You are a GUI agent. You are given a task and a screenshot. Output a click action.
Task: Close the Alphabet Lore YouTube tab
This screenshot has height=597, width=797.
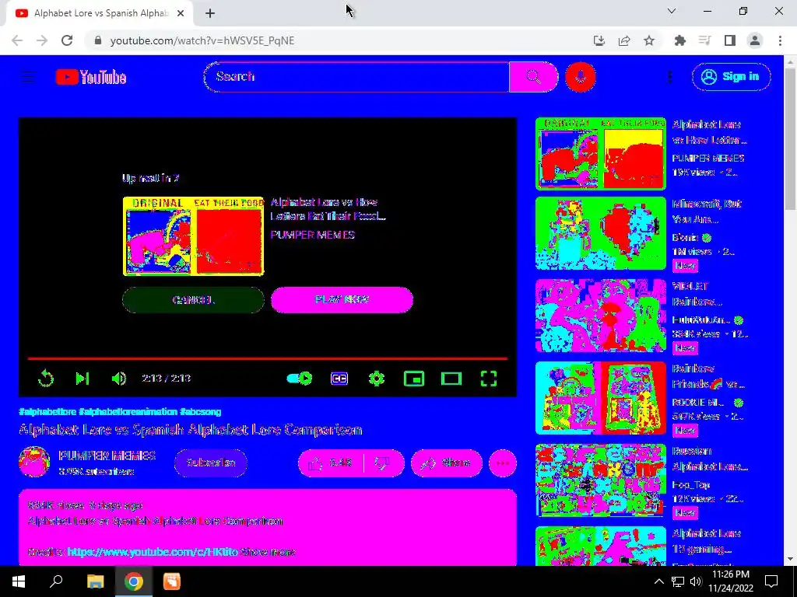coord(181,13)
